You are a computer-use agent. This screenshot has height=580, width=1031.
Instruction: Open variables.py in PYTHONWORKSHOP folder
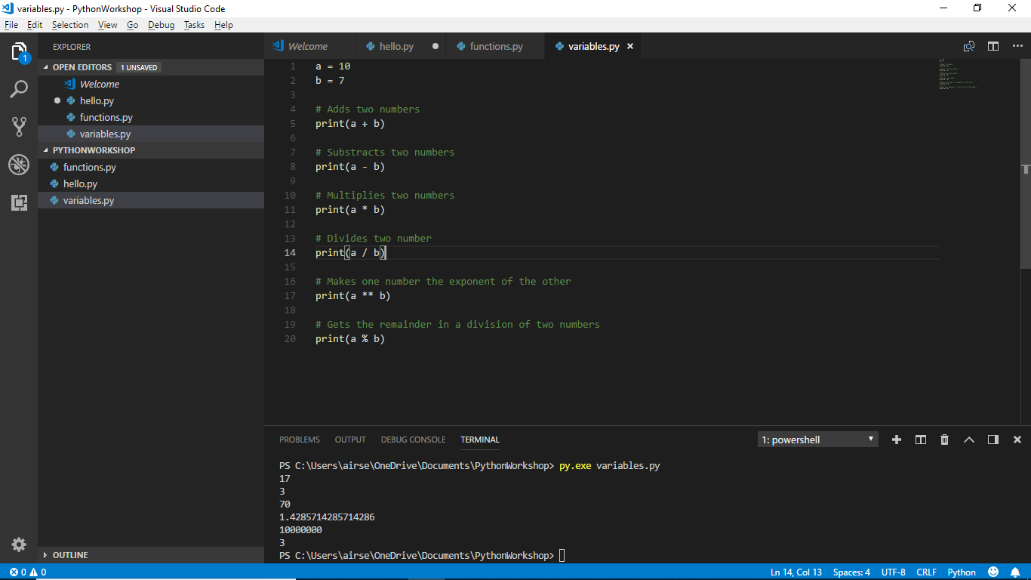[x=151, y=200]
